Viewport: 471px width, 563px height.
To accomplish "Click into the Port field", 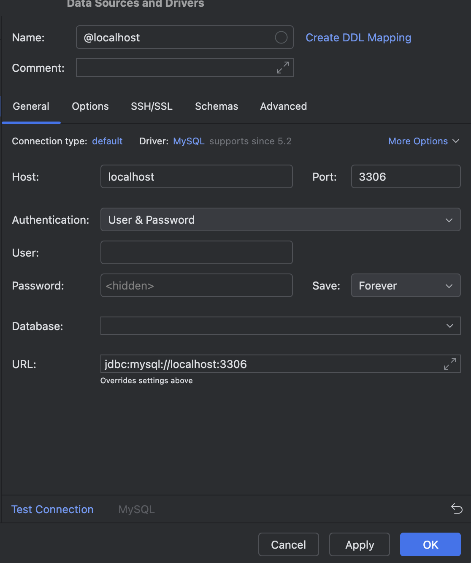I will click(405, 176).
